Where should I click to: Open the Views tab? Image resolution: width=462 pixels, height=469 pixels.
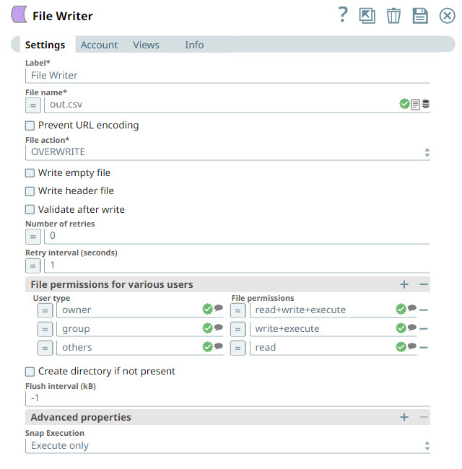[x=146, y=45]
